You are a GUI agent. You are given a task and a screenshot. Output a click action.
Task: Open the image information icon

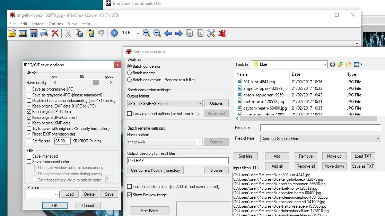click(x=114, y=33)
